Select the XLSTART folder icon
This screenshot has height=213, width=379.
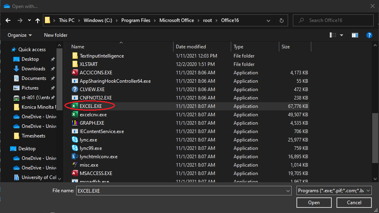tap(75, 64)
